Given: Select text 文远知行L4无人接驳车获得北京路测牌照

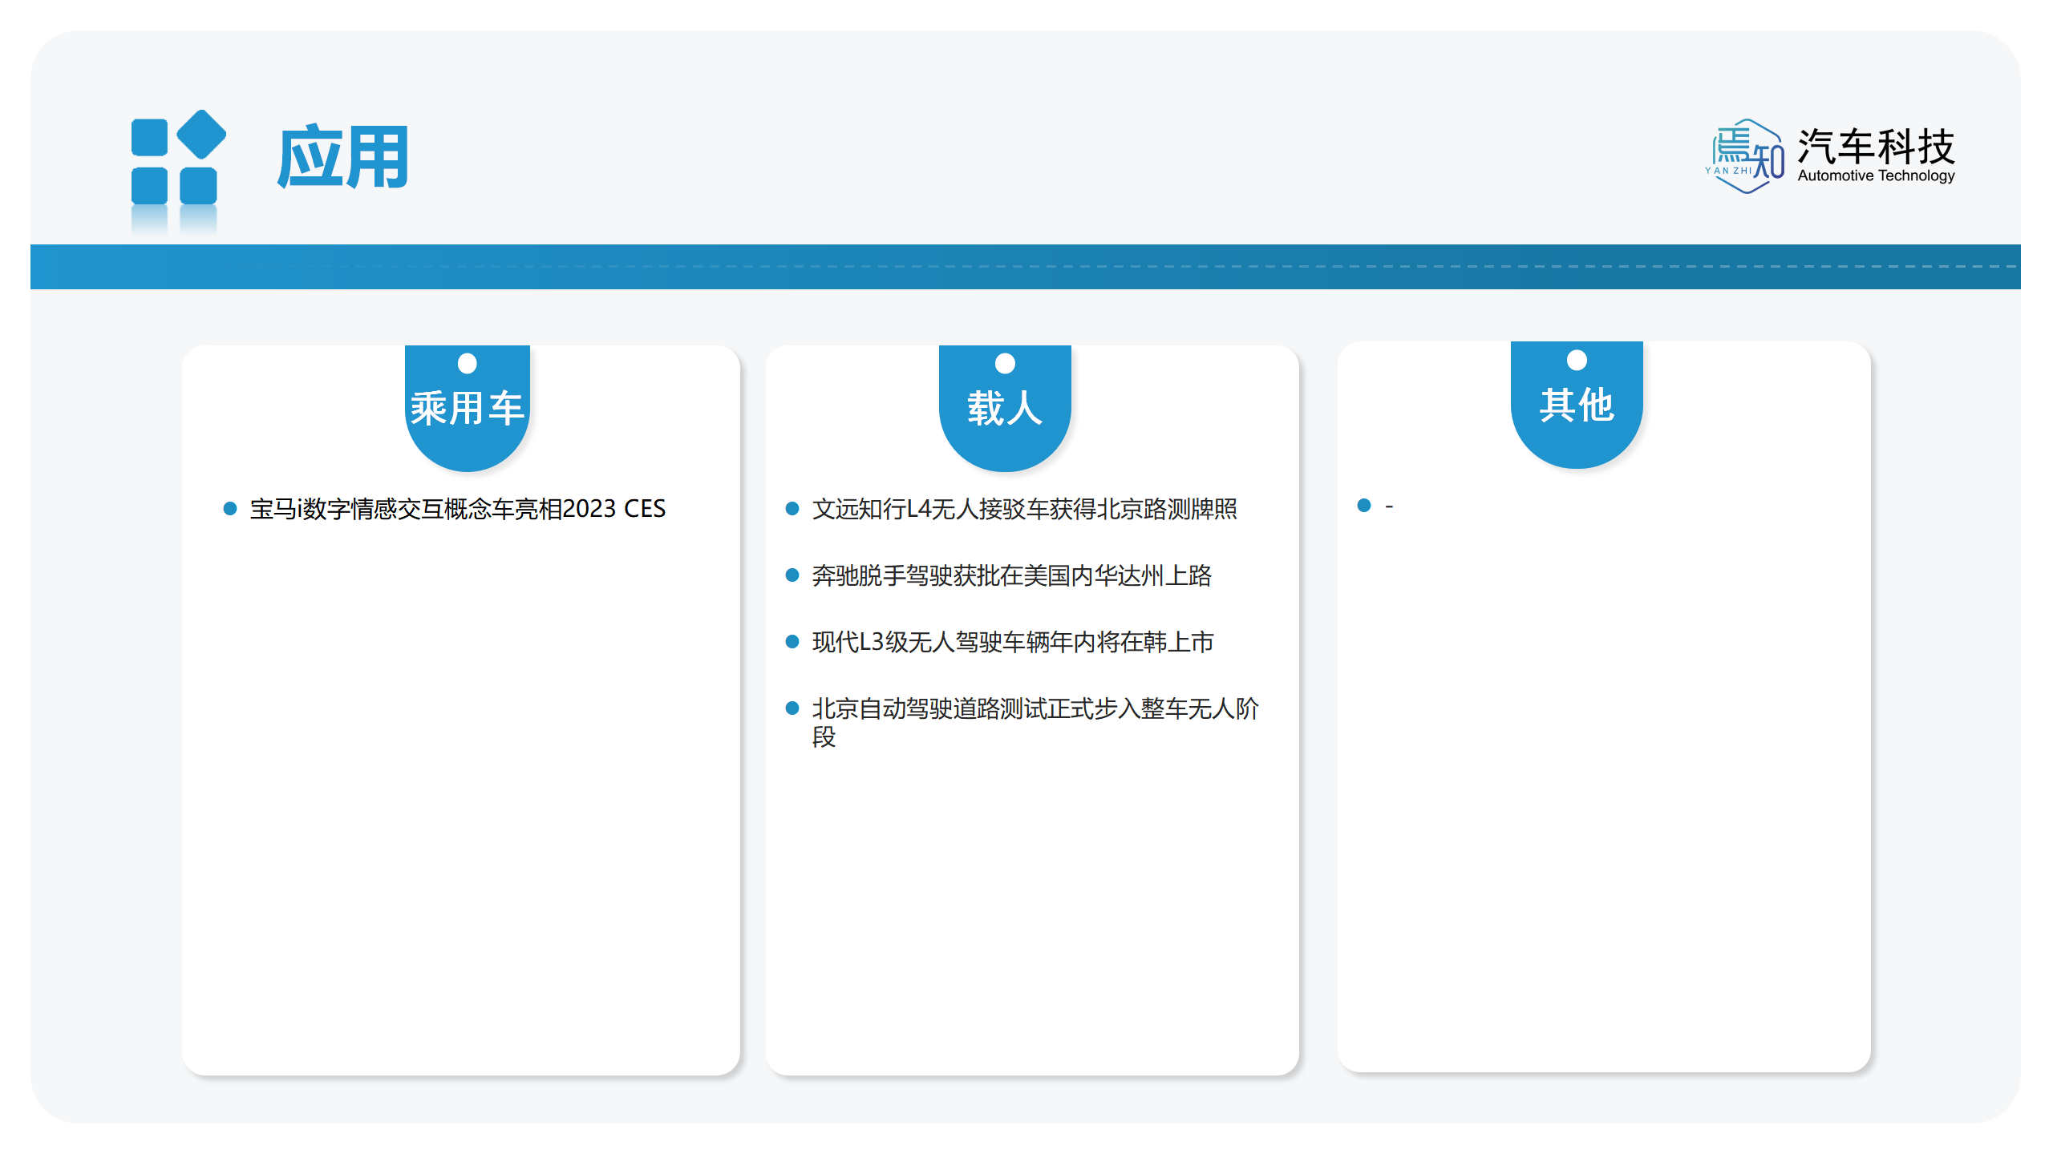Looking at the screenshot, I should pyautogui.click(x=1024, y=509).
